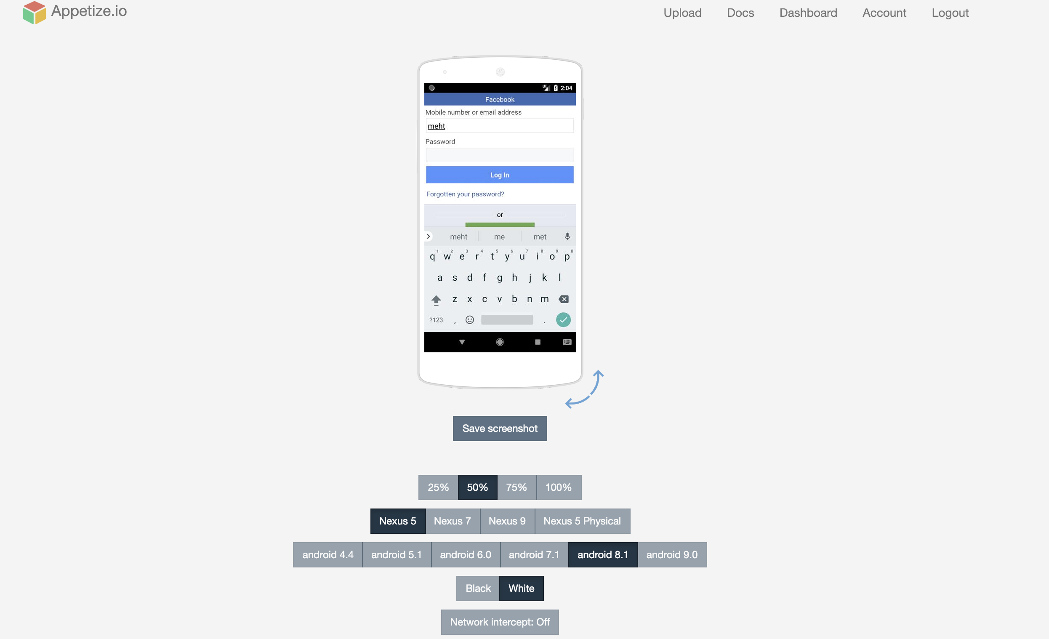Click the home button icon in navigation bar
Screen dimensions: 1049x639
click(500, 342)
